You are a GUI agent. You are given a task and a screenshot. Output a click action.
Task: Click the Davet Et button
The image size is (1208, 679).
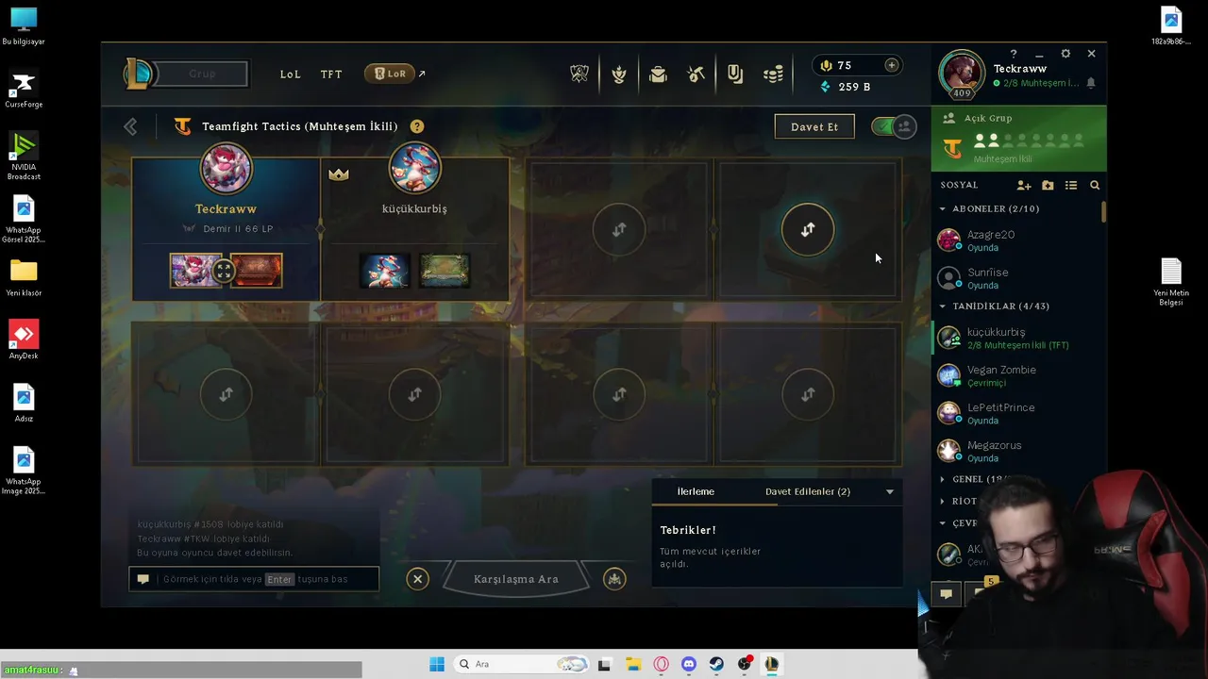[x=814, y=126]
